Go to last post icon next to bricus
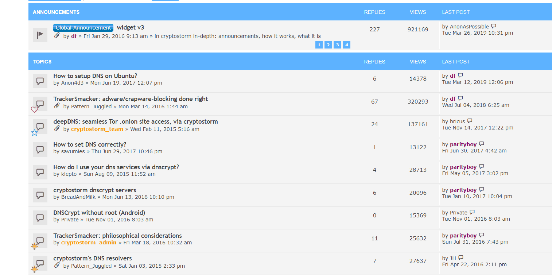 (470, 121)
